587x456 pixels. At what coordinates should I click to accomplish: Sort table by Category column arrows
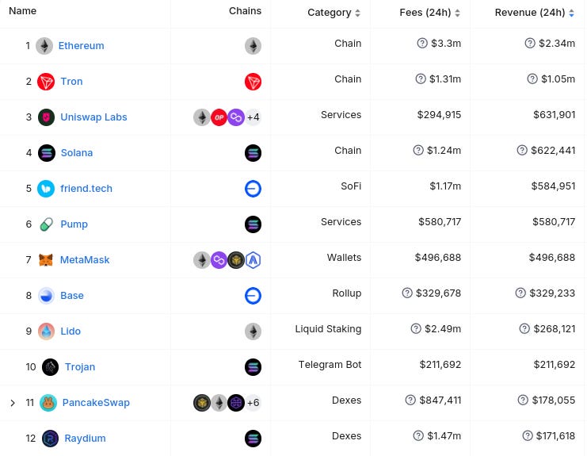(357, 13)
